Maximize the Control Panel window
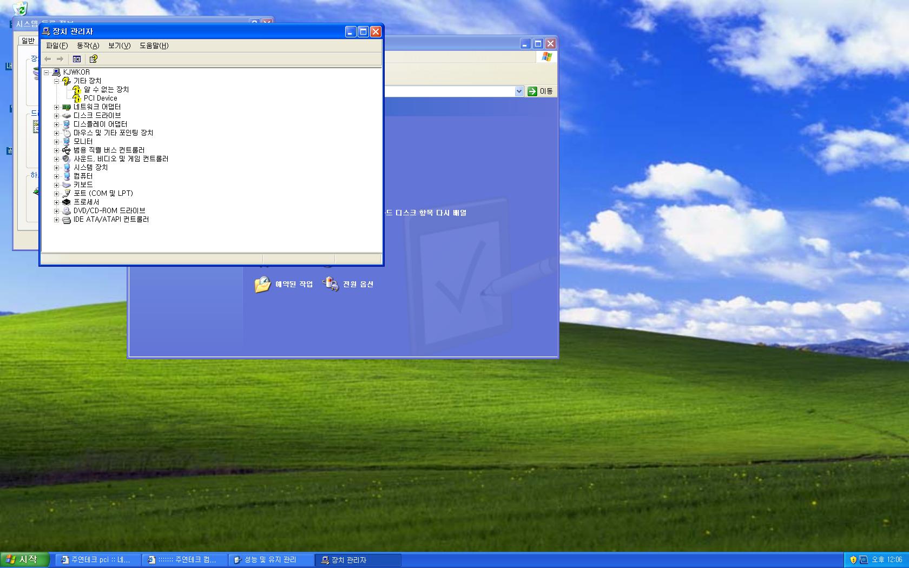 pyautogui.click(x=538, y=44)
